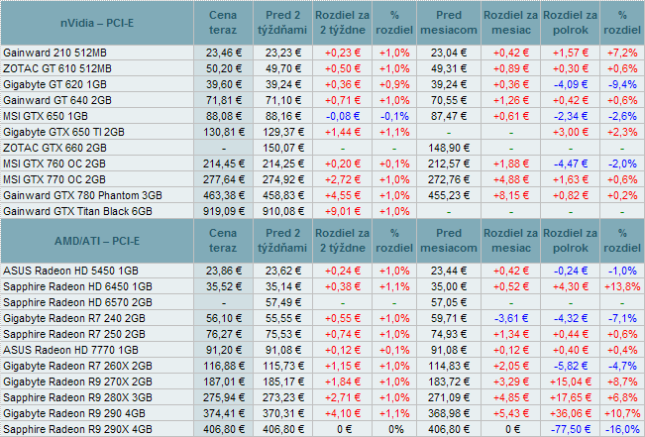
Task: Click the percent value '-16,0%'
Action: click(x=622, y=429)
